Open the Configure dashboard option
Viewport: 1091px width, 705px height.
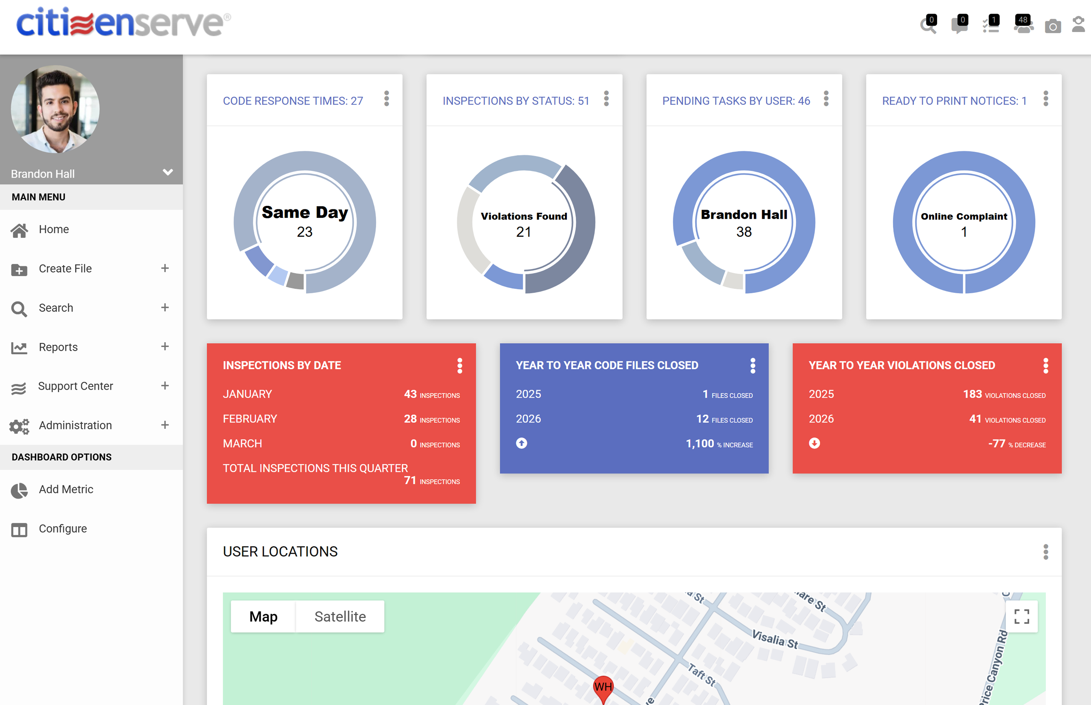[x=63, y=529]
